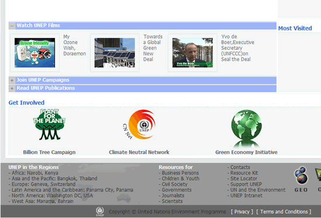This screenshot has width=321, height=218.
Task: Open Towards a Global Green New Deal title
Action: click(153, 48)
